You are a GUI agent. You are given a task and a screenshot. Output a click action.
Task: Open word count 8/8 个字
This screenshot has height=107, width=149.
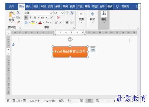point(35,101)
